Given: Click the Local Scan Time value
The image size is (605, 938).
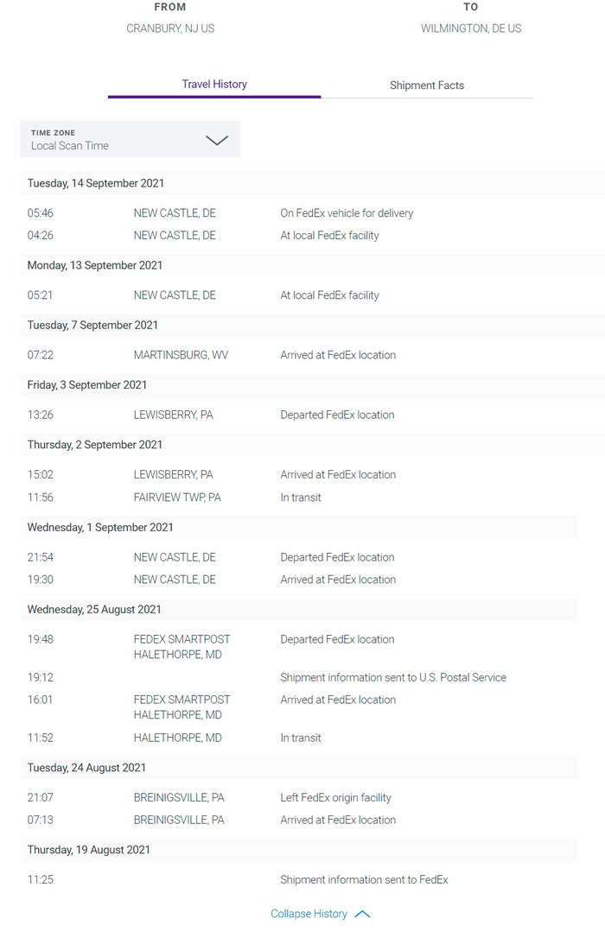Looking at the screenshot, I should (x=70, y=146).
